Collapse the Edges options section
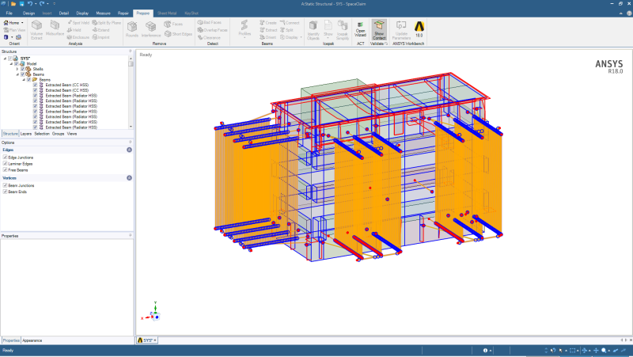 (x=129, y=150)
